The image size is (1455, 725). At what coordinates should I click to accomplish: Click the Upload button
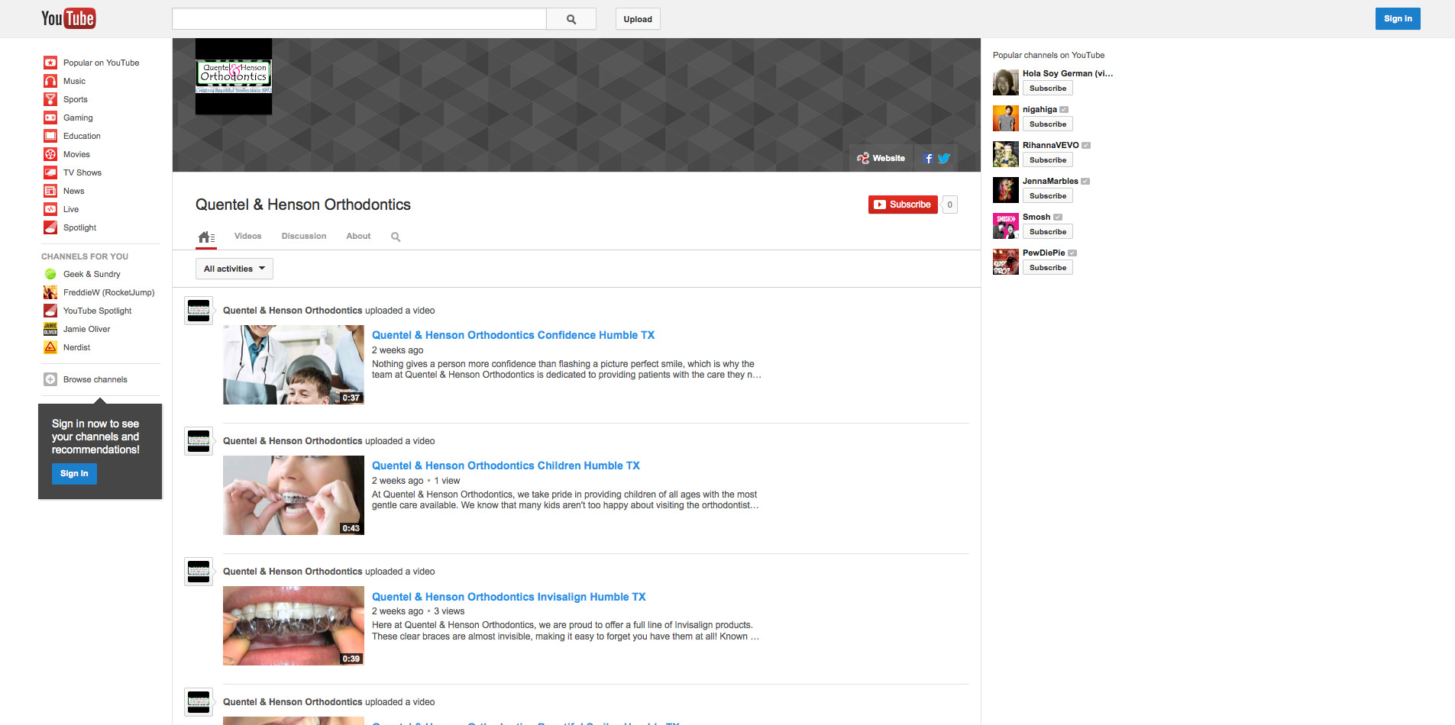[x=637, y=19]
